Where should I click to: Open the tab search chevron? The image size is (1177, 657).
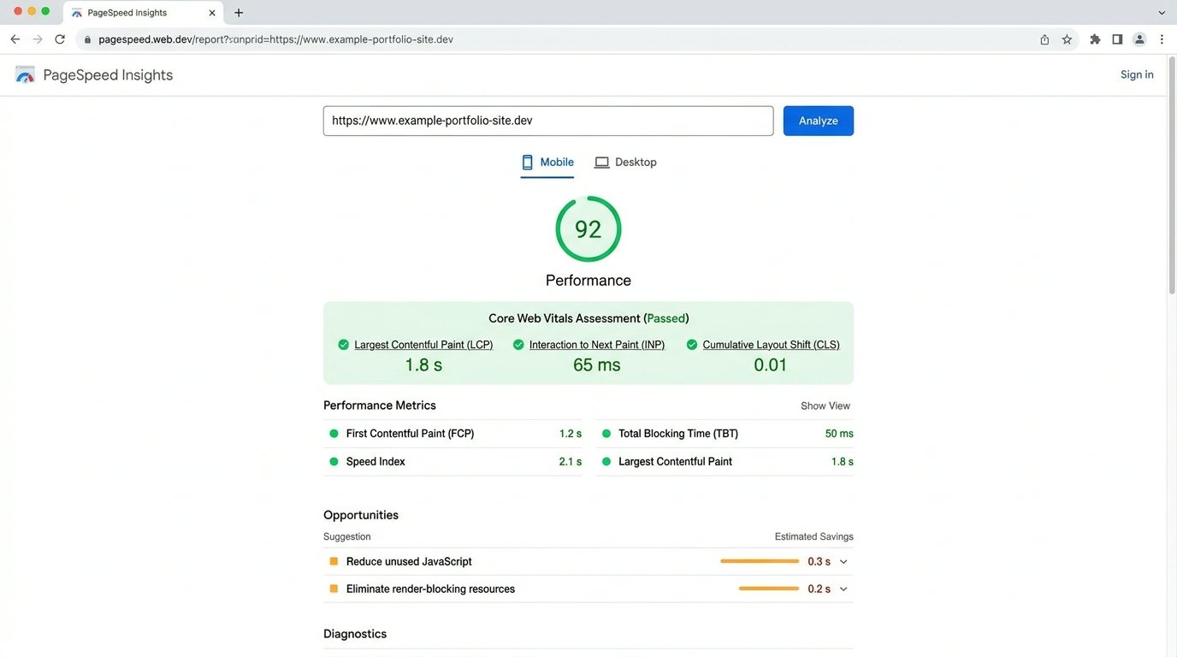(x=1162, y=13)
